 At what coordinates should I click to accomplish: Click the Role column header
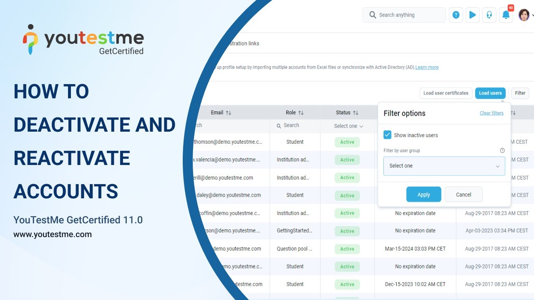(x=291, y=112)
